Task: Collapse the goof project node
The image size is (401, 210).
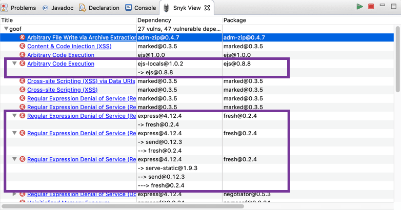Action: 6,29
